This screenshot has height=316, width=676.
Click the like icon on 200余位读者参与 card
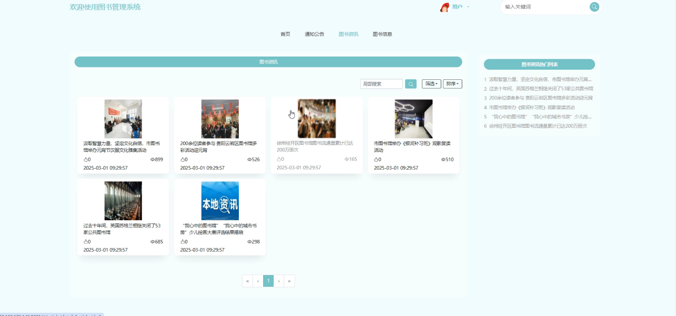(182, 160)
